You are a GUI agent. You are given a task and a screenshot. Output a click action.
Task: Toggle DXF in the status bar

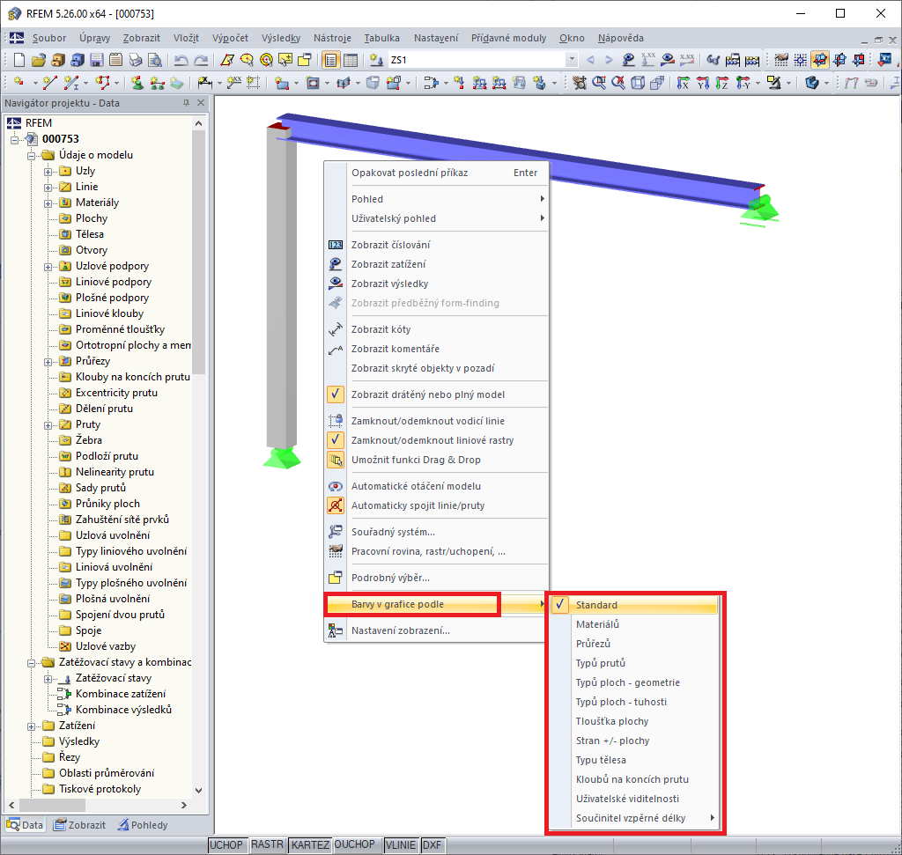(x=432, y=844)
